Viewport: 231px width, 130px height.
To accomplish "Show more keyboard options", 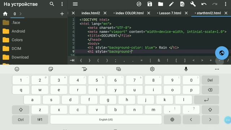I will click(x=217, y=69).
